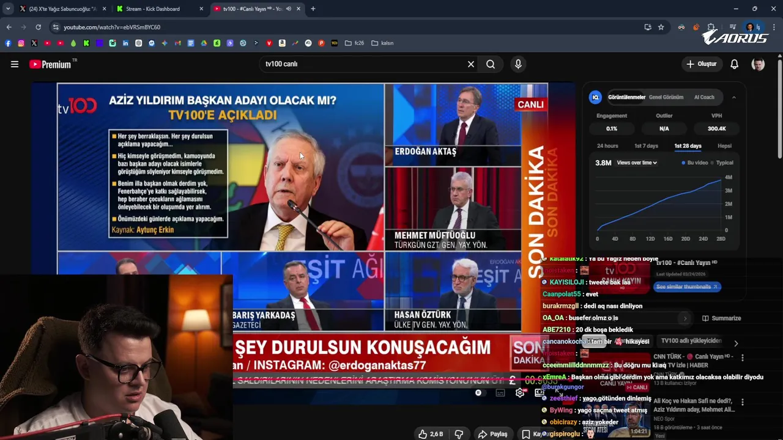Viewport: 783px width, 440px height.
Task: Switch to the Kick Dashboard browser tab
Action: (x=160, y=9)
